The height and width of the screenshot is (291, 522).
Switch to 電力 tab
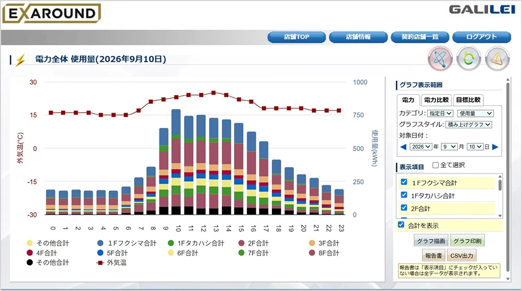pos(408,100)
